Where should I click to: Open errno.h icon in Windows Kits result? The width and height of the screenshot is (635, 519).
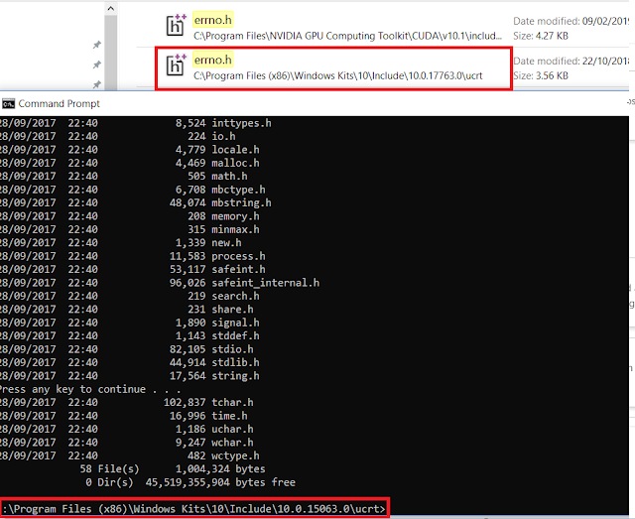click(177, 65)
